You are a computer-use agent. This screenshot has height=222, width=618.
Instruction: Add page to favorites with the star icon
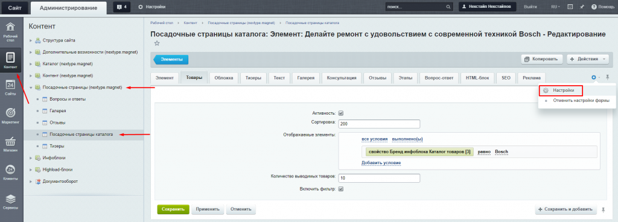157,43
